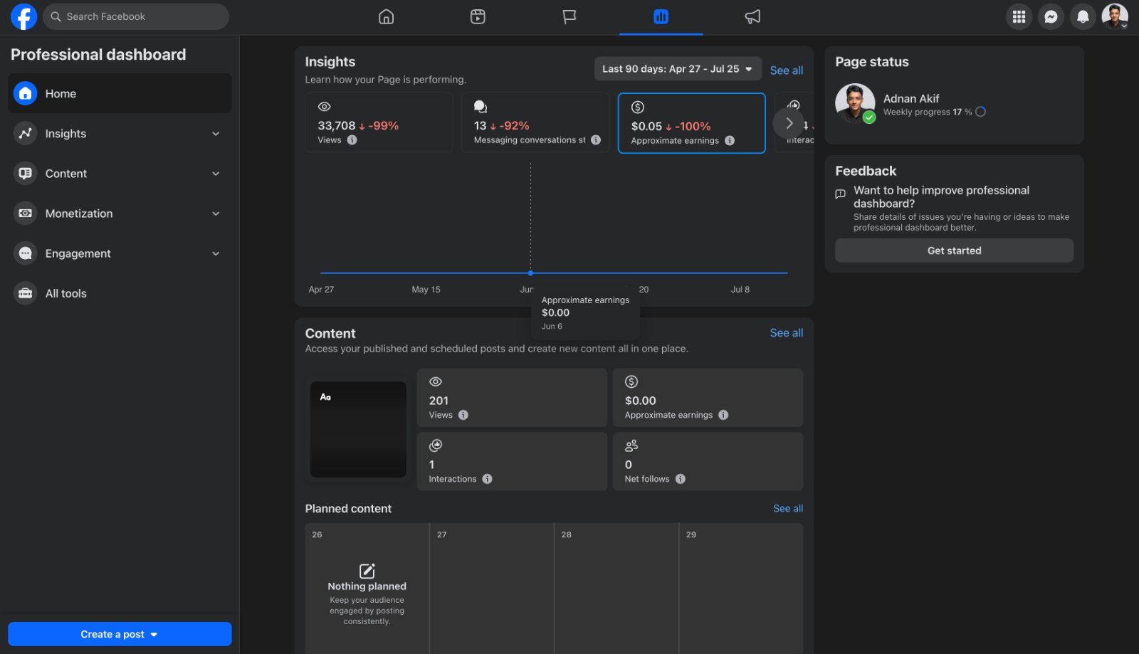Screen dimensions: 1139x654
Task: Click the Adnan Akif page profile photo
Action: pyautogui.click(x=855, y=103)
